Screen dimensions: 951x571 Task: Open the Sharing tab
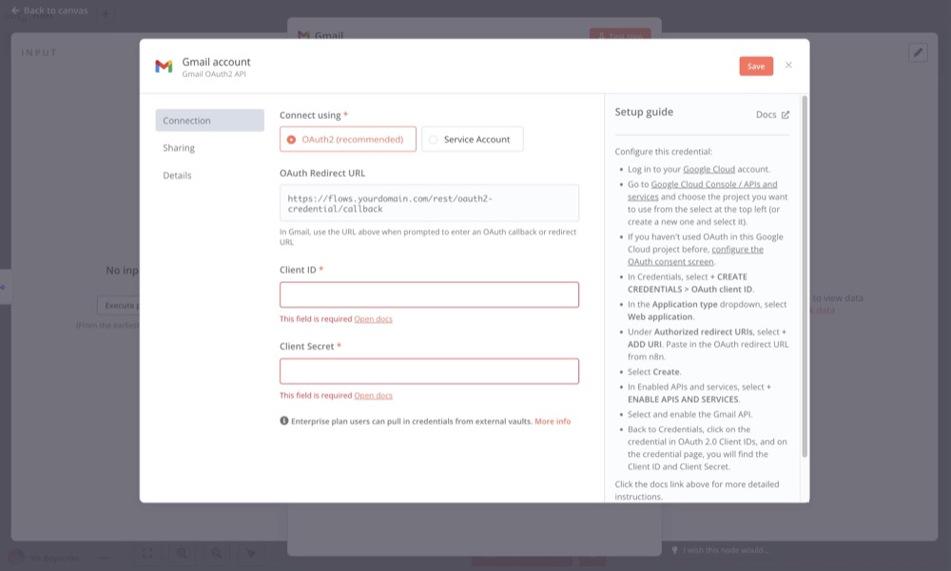point(179,148)
